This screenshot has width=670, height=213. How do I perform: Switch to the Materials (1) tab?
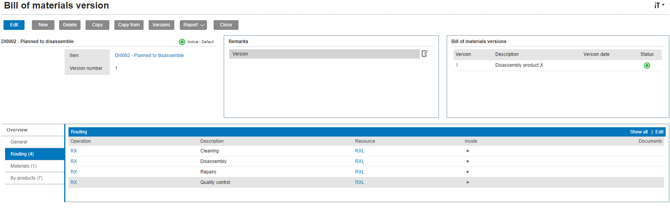tap(34, 166)
